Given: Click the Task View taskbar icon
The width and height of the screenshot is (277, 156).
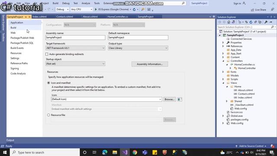Looking at the screenshot, I should (x=94, y=152).
